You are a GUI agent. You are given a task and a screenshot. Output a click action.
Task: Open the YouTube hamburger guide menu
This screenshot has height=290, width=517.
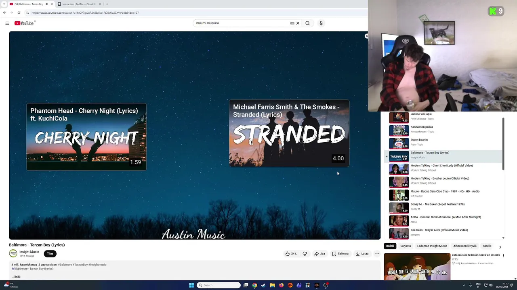(x=7, y=23)
